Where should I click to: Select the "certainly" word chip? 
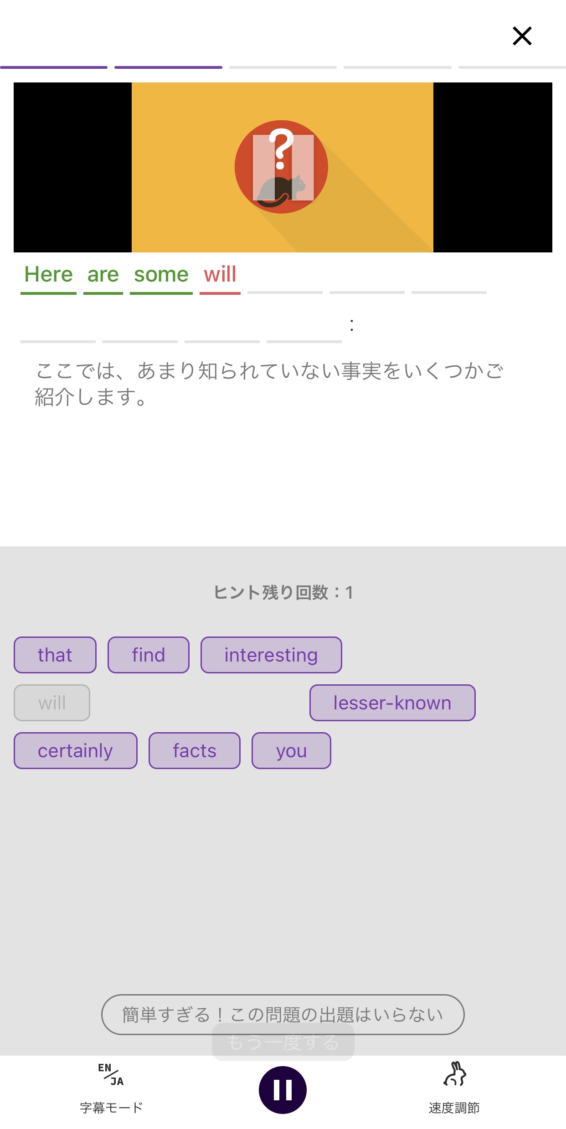(75, 750)
